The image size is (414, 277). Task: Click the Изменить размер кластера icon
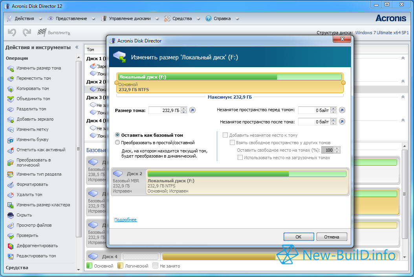(x=11, y=205)
